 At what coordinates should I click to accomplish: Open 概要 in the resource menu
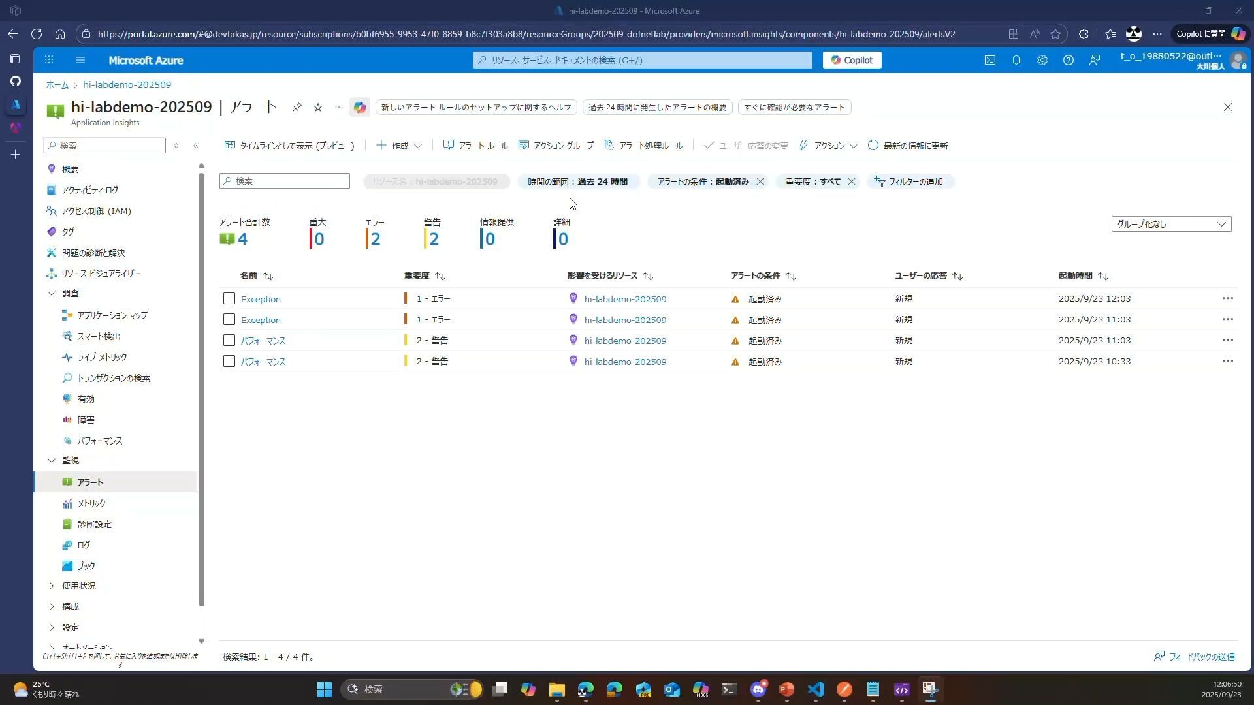point(70,169)
